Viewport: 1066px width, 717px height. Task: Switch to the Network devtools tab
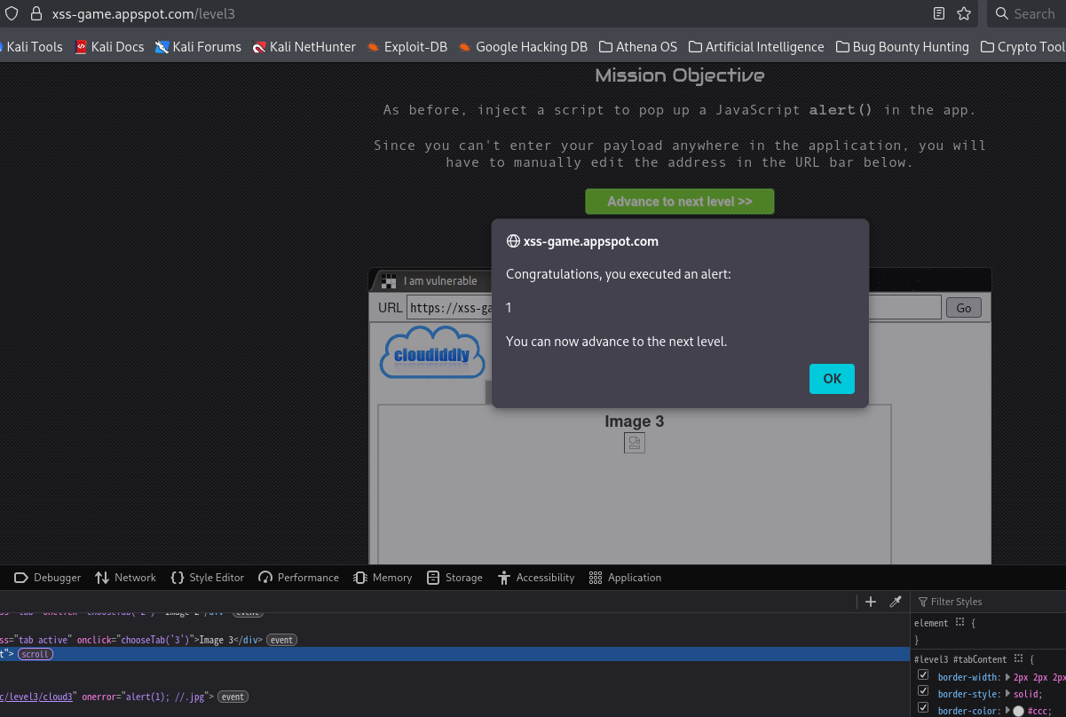(x=125, y=578)
